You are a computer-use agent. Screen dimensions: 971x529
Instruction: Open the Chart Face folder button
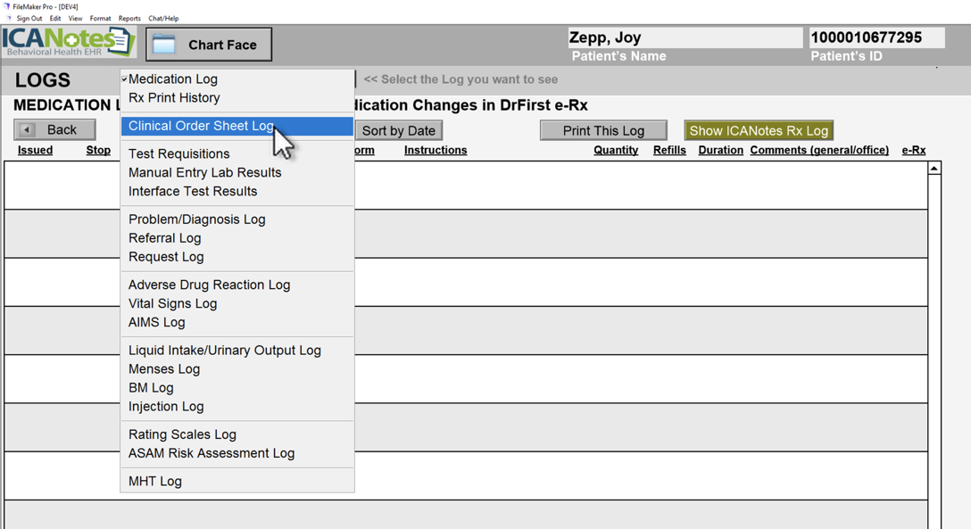pyautogui.click(x=209, y=45)
